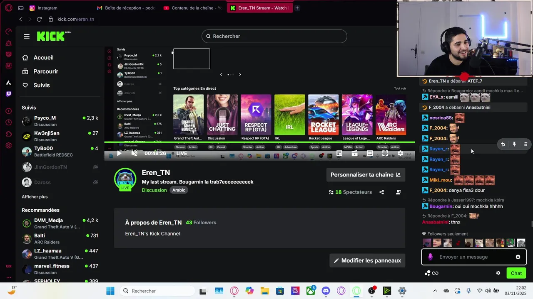
Task: Open history clock in Opera GX sidebar
Action: coord(8,123)
